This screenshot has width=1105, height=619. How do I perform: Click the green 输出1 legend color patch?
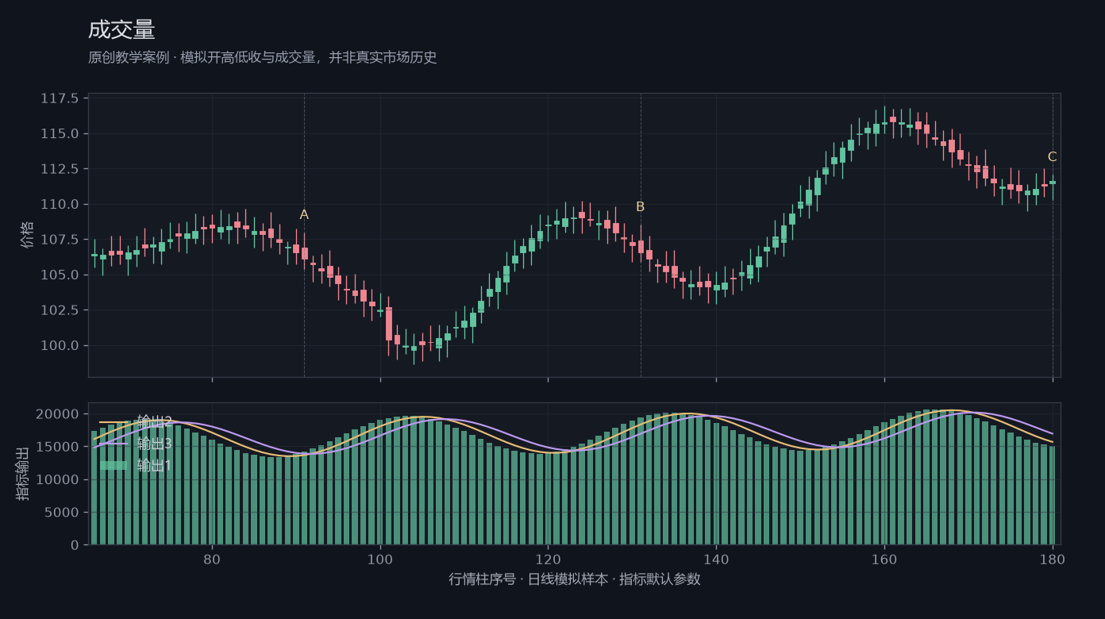pos(114,466)
